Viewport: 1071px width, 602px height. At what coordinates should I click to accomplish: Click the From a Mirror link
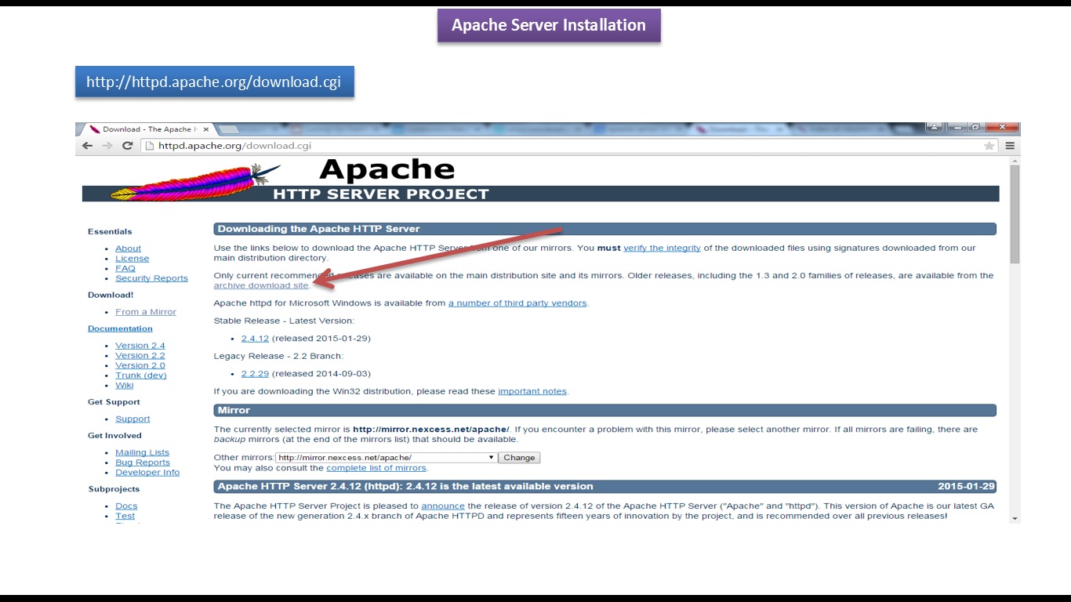point(145,312)
